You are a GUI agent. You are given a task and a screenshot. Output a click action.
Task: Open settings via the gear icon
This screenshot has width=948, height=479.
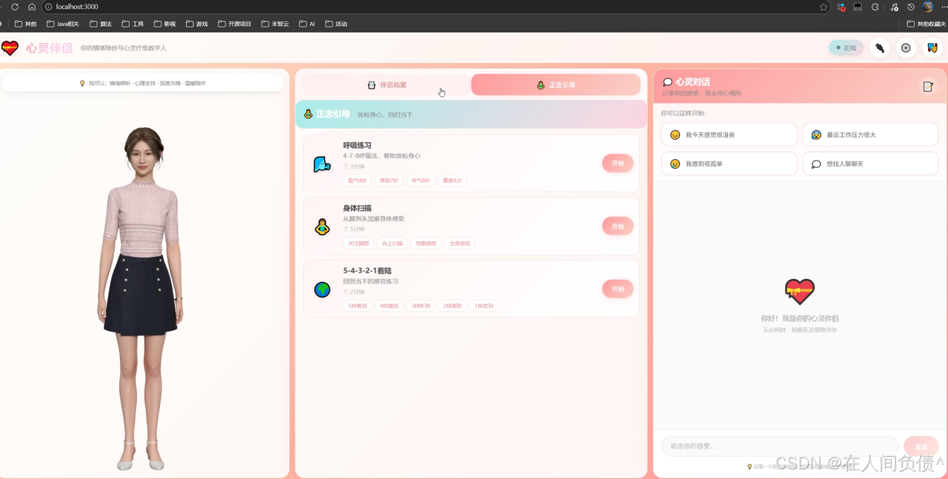(906, 48)
